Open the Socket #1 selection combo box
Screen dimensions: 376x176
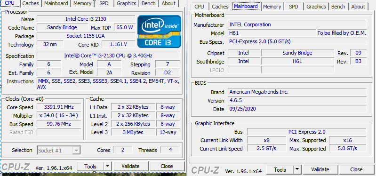58,151
